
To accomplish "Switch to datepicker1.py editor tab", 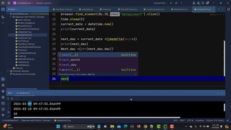I will [179, 9].
